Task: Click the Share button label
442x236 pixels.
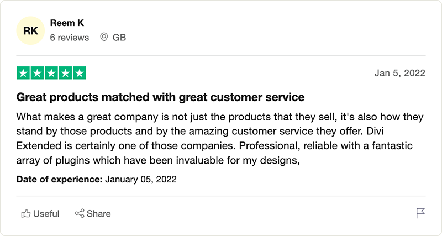Action: [x=99, y=214]
